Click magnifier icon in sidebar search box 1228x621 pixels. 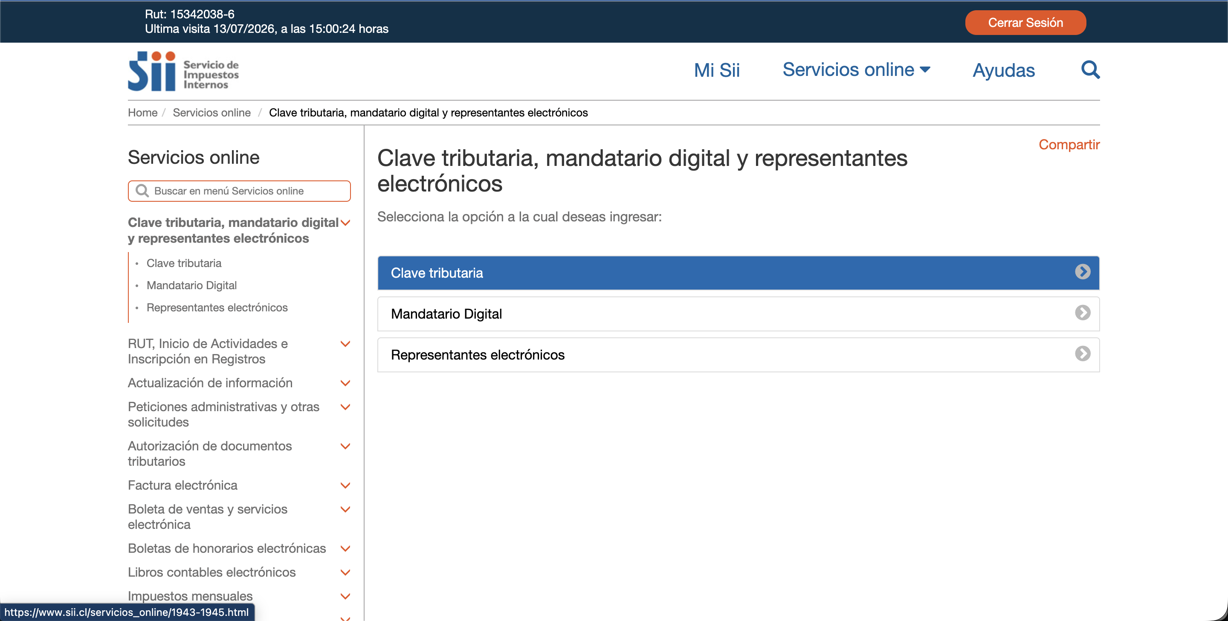point(142,191)
